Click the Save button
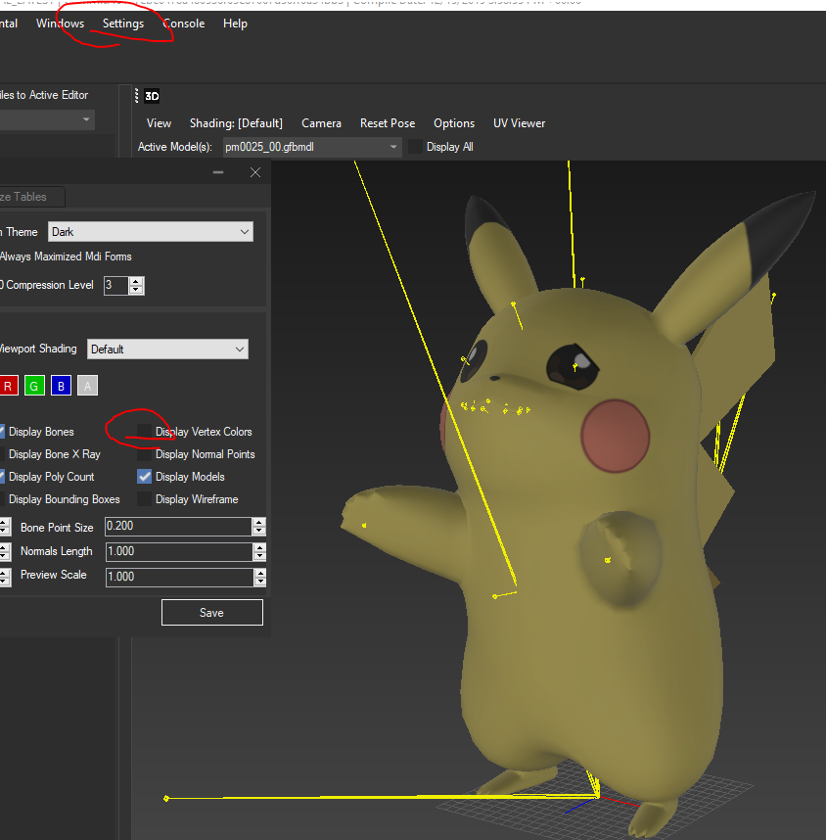 pyautogui.click(x=211, y=613)
